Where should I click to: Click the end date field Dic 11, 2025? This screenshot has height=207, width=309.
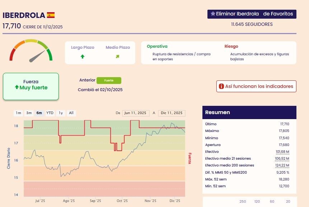(x=172, y=113)
